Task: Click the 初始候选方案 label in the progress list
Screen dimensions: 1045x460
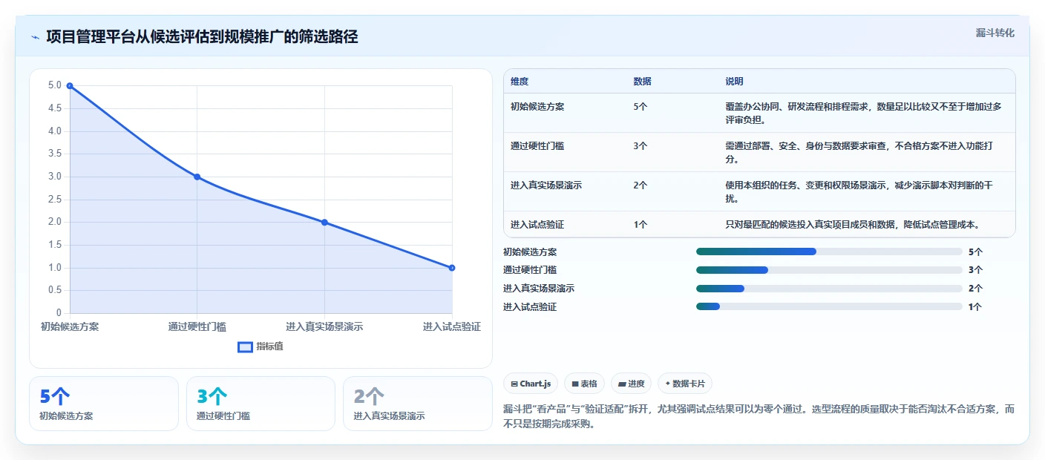Action: click(x=530, y=252)
